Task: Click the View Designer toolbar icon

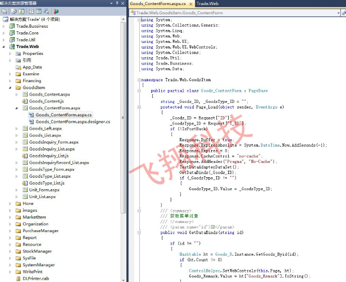Action: 39,11
